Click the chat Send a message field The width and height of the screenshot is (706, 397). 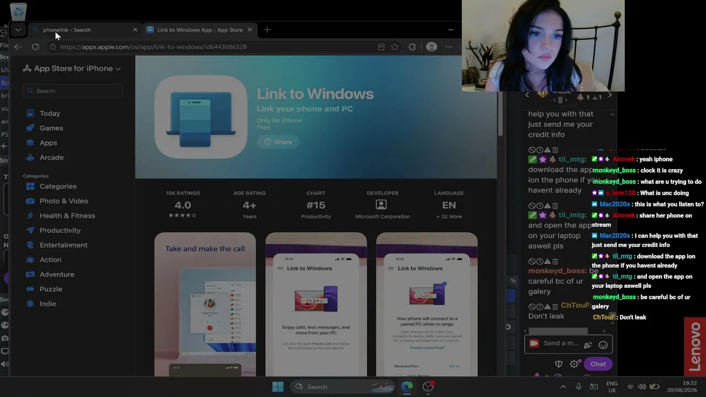tap(561, 344)
